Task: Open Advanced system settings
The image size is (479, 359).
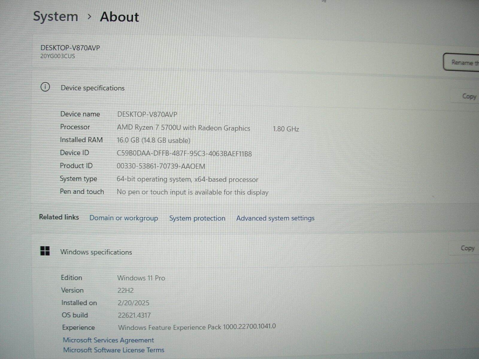Action: 275,218
